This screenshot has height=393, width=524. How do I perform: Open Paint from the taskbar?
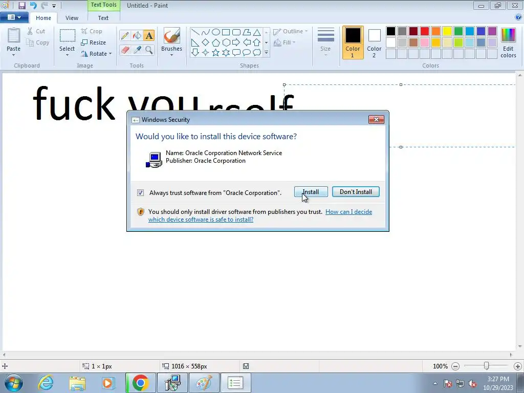(204, 383)
